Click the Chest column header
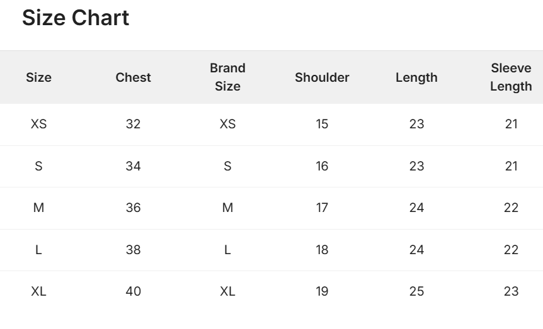 tap(133, 77)
